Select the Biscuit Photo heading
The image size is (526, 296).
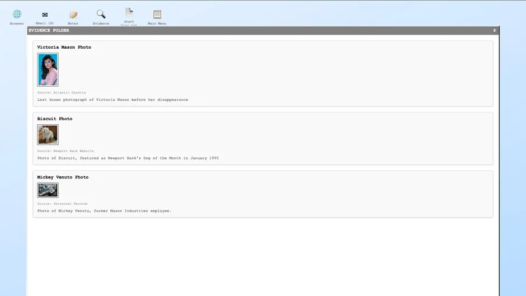click(55, 119)
